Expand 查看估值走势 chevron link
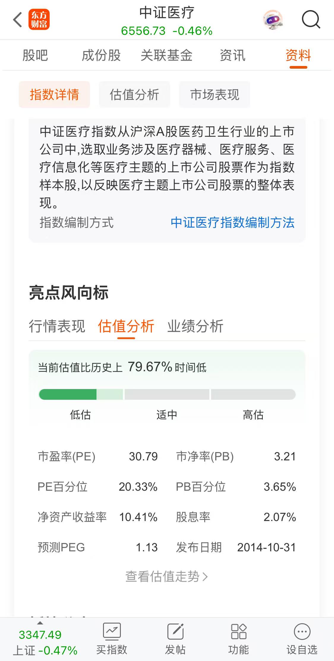 (x=167, y=576)
